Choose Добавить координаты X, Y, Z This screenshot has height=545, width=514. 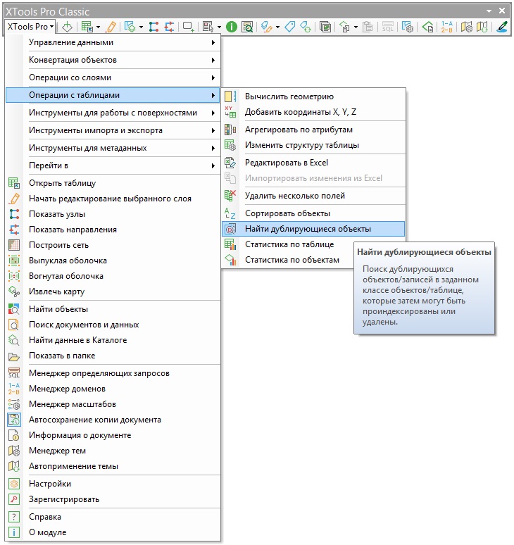click(x=313, y=112)
